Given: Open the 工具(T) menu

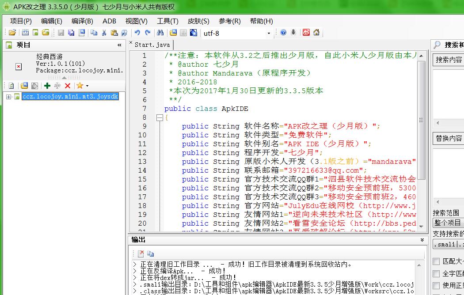Looking at the screenshot, I should [167, 21].
